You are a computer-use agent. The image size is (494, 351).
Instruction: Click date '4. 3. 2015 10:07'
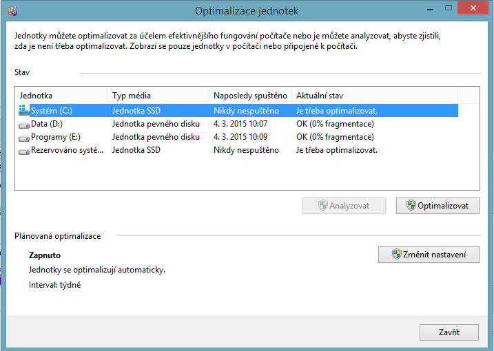point(240,124)
